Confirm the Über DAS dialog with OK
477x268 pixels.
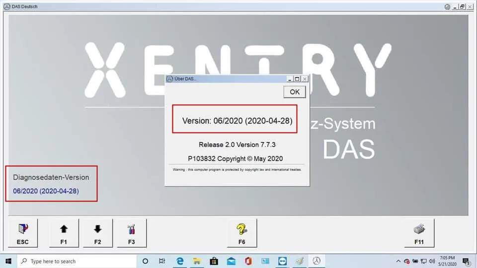point(295,92)
